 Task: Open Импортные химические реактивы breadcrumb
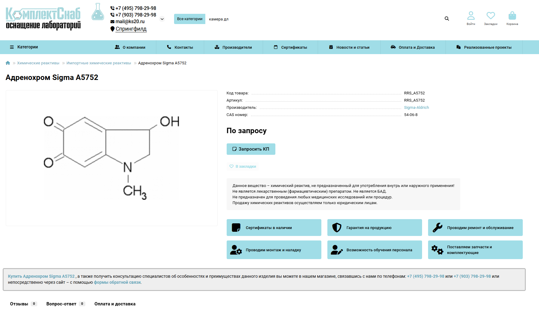coord(99,63)
